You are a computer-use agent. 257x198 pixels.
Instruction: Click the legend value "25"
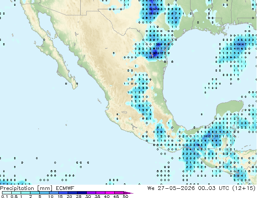coord(79,196)
